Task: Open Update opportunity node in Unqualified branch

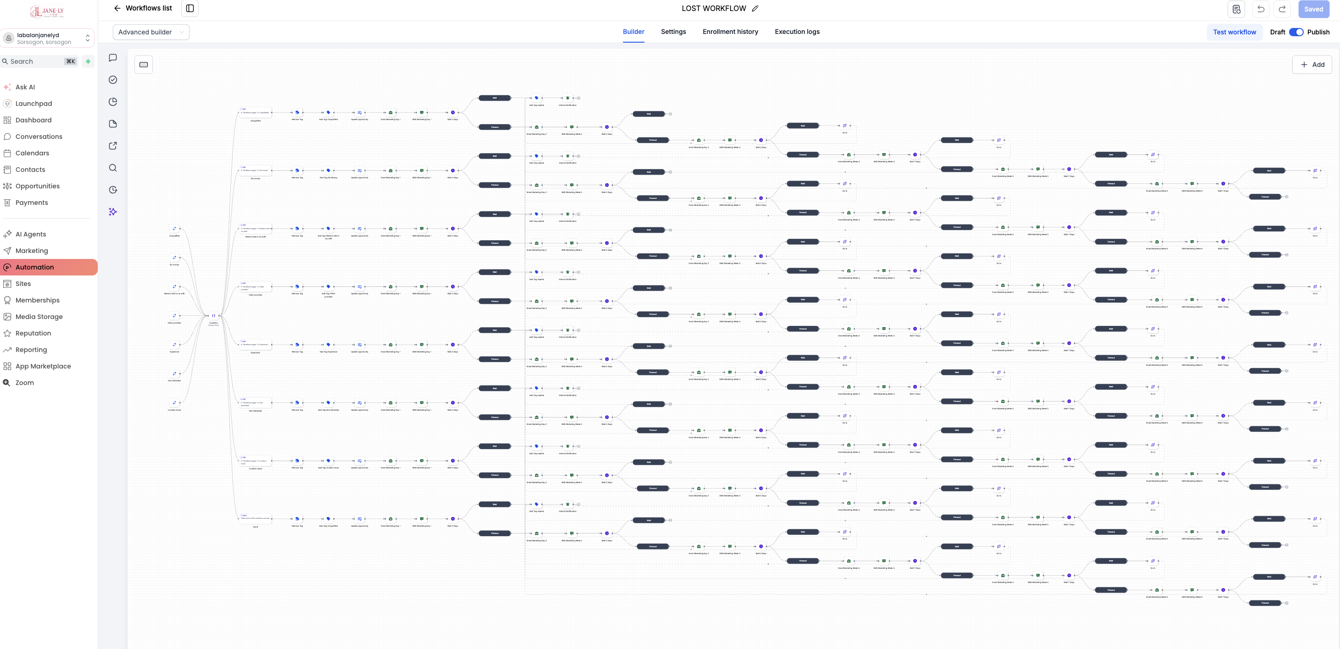Action: point(359,112)
